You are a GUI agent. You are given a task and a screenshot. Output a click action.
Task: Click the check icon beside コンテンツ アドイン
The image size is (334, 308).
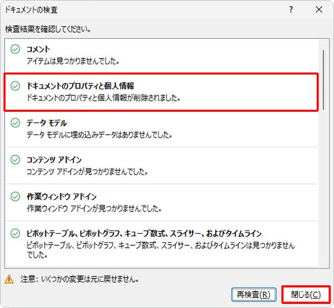[x=15, y=159]
